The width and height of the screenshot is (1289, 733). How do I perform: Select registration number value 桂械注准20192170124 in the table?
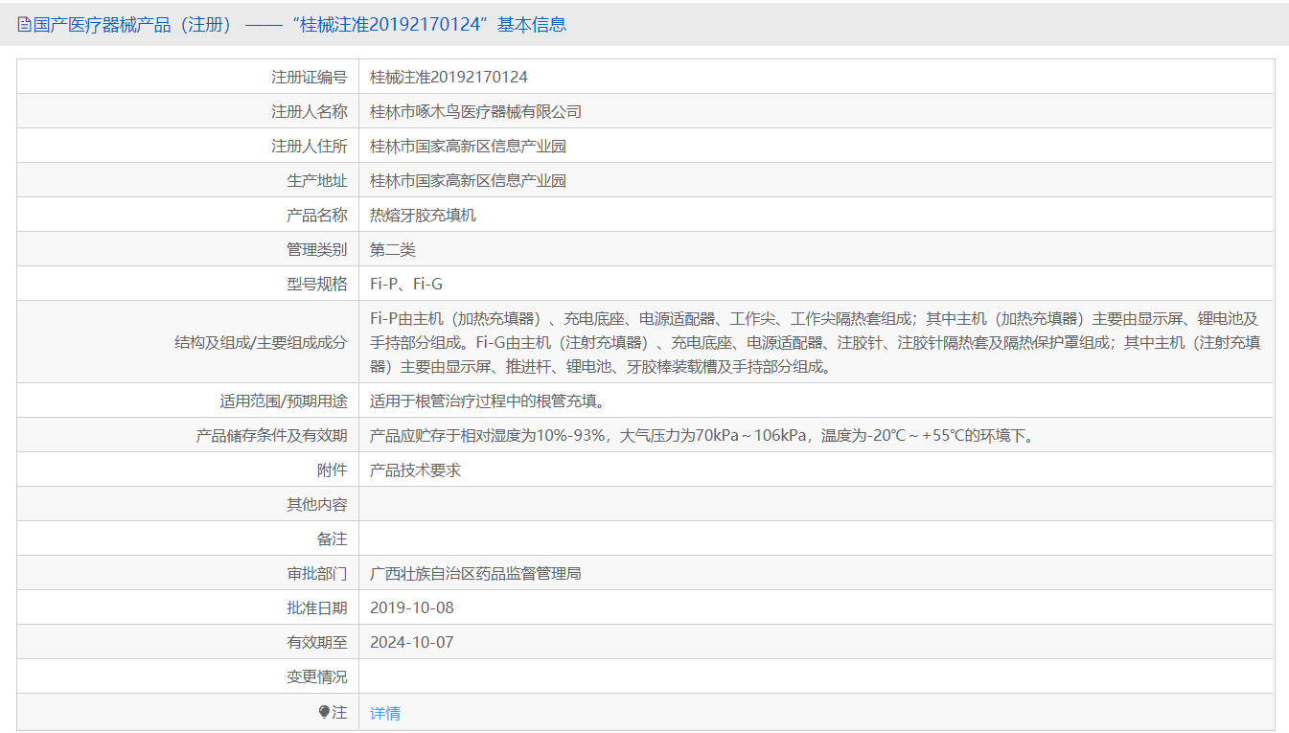click(449, 77)
